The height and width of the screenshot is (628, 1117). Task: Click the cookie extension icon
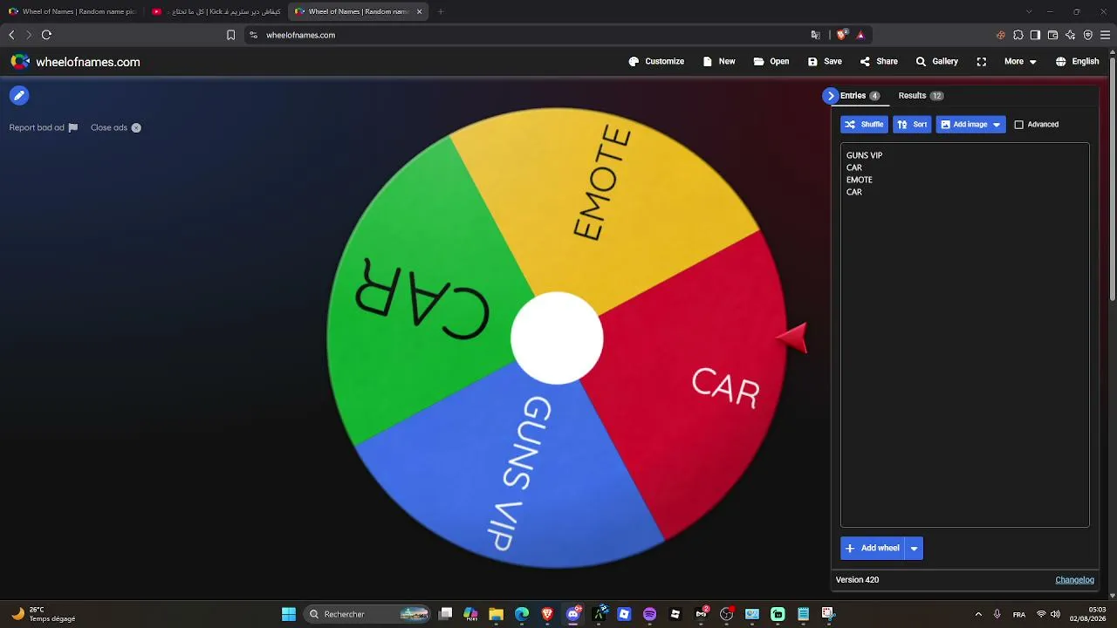pos(1000,35)
